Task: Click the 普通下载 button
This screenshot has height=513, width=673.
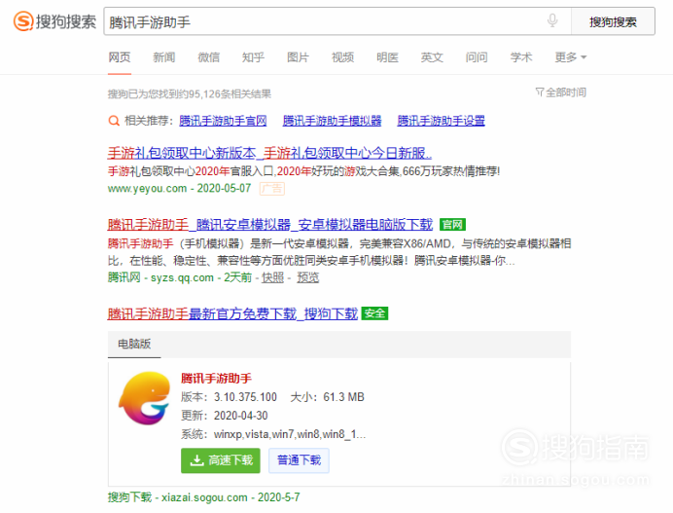Action: [x=299, y=460]
